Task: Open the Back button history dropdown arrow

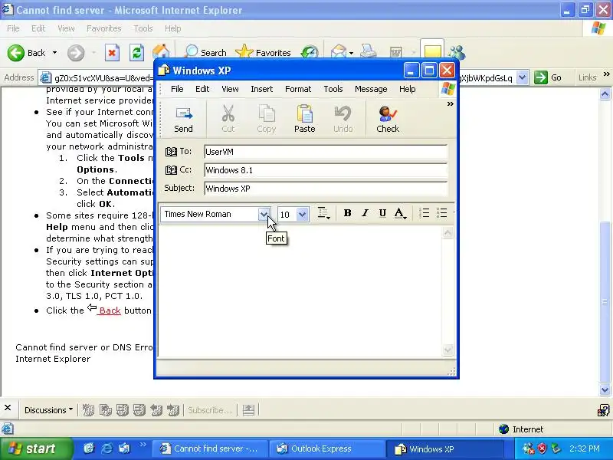Action: pos(54,53)
